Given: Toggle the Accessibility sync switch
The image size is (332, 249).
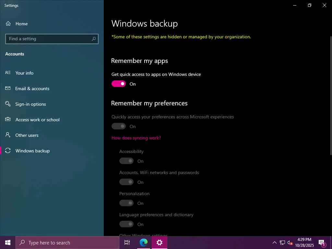Looking at the screenshot, I should point(126,161).
